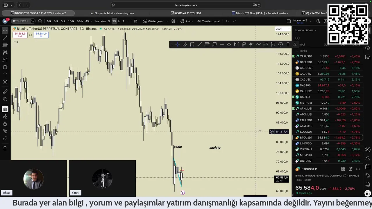Switch to the Ekonomik Takvim Investing.com tab
The height and width of the screenshot is (209, 372).
pyautogui.click(x=112, y=13)
